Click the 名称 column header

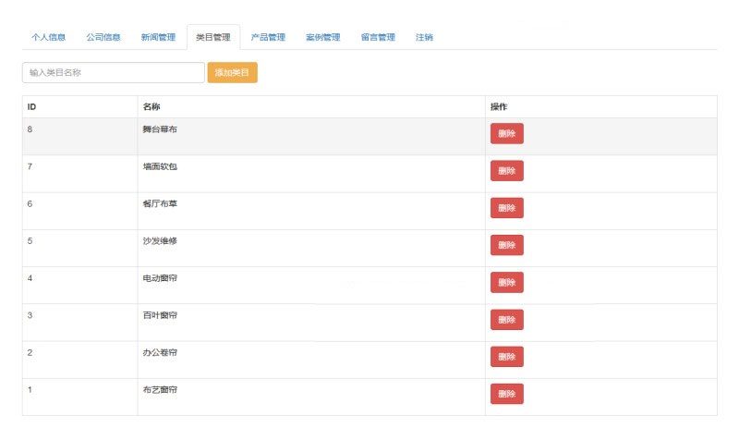click(151, 107)
